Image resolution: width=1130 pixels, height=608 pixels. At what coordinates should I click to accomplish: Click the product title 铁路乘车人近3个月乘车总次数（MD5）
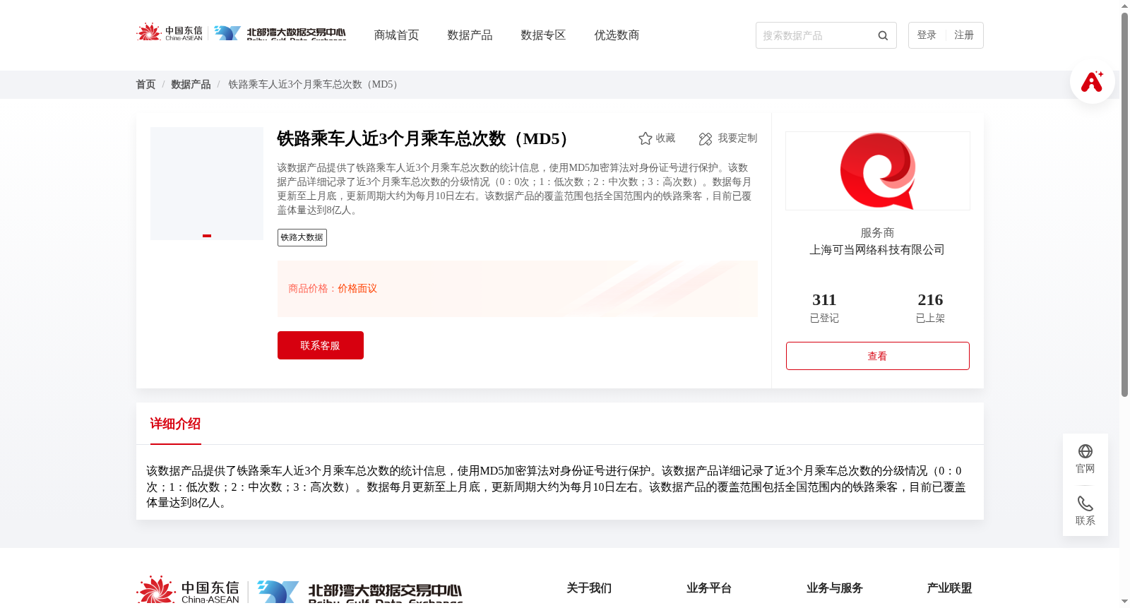(425, 138)
